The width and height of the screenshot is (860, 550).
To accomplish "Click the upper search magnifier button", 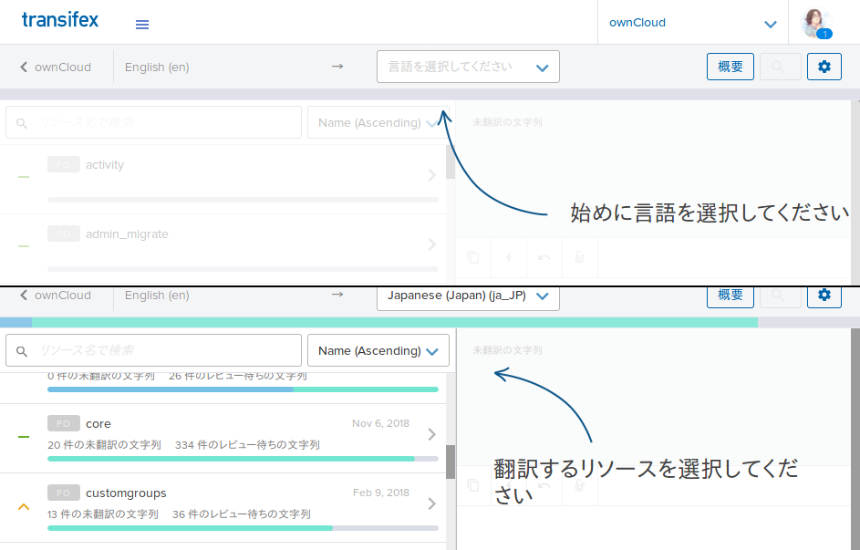I will pyautogui.click(x=780, y=67).
